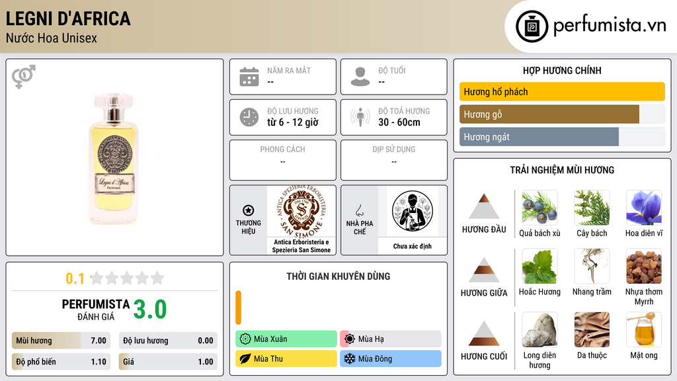
Task: Select the Hoa diên vĩ note image
Action: coord(644,208)
